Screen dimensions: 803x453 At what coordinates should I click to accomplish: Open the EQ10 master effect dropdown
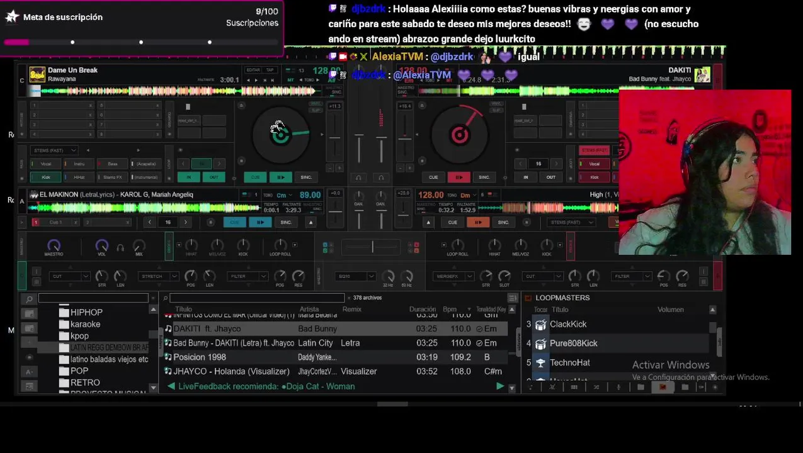(x=356, y=276)
